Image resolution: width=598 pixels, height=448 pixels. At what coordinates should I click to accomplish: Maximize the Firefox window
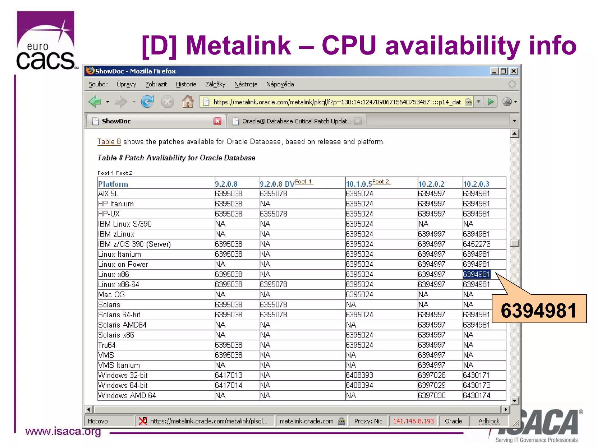pyautogui.click(x=503, y=71)
